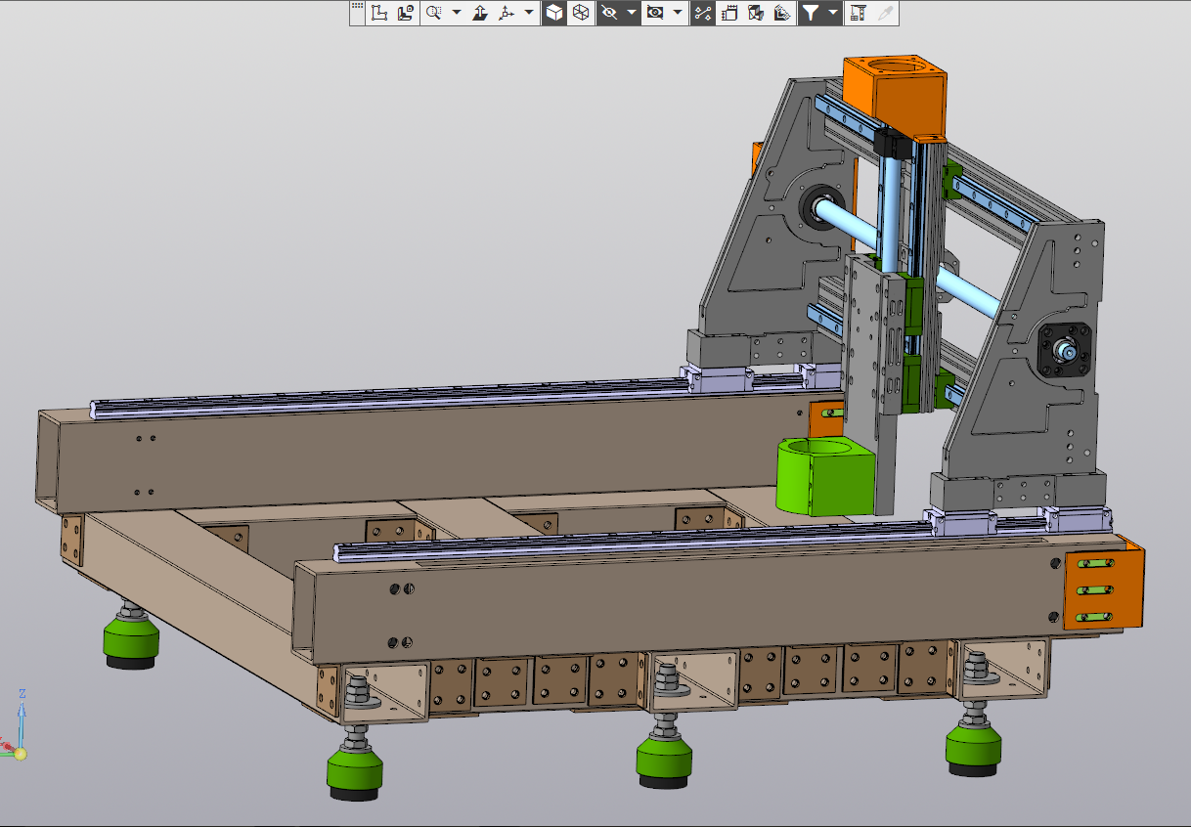Screen dimensions: 1191x827
Task: Select the black bearing flange on right gantry plate
Action: point(1064,349)
